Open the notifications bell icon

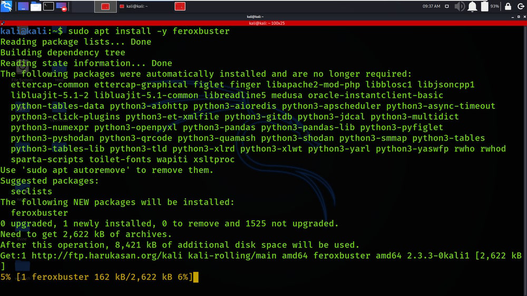pyautogui.click(x=472, y=6)
